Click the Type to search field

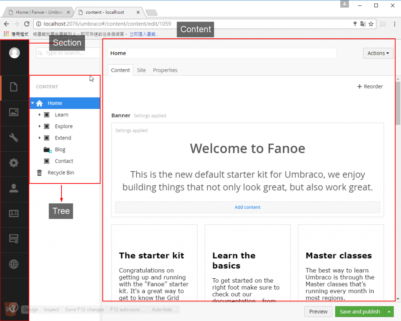coord(68,53)
